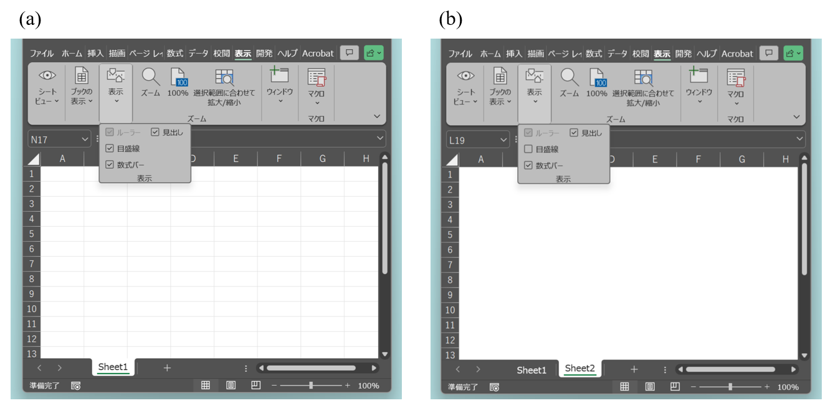Open Acrobat tab in window (b)
This screenshot has width=838, height=408.
coord(738,54)
